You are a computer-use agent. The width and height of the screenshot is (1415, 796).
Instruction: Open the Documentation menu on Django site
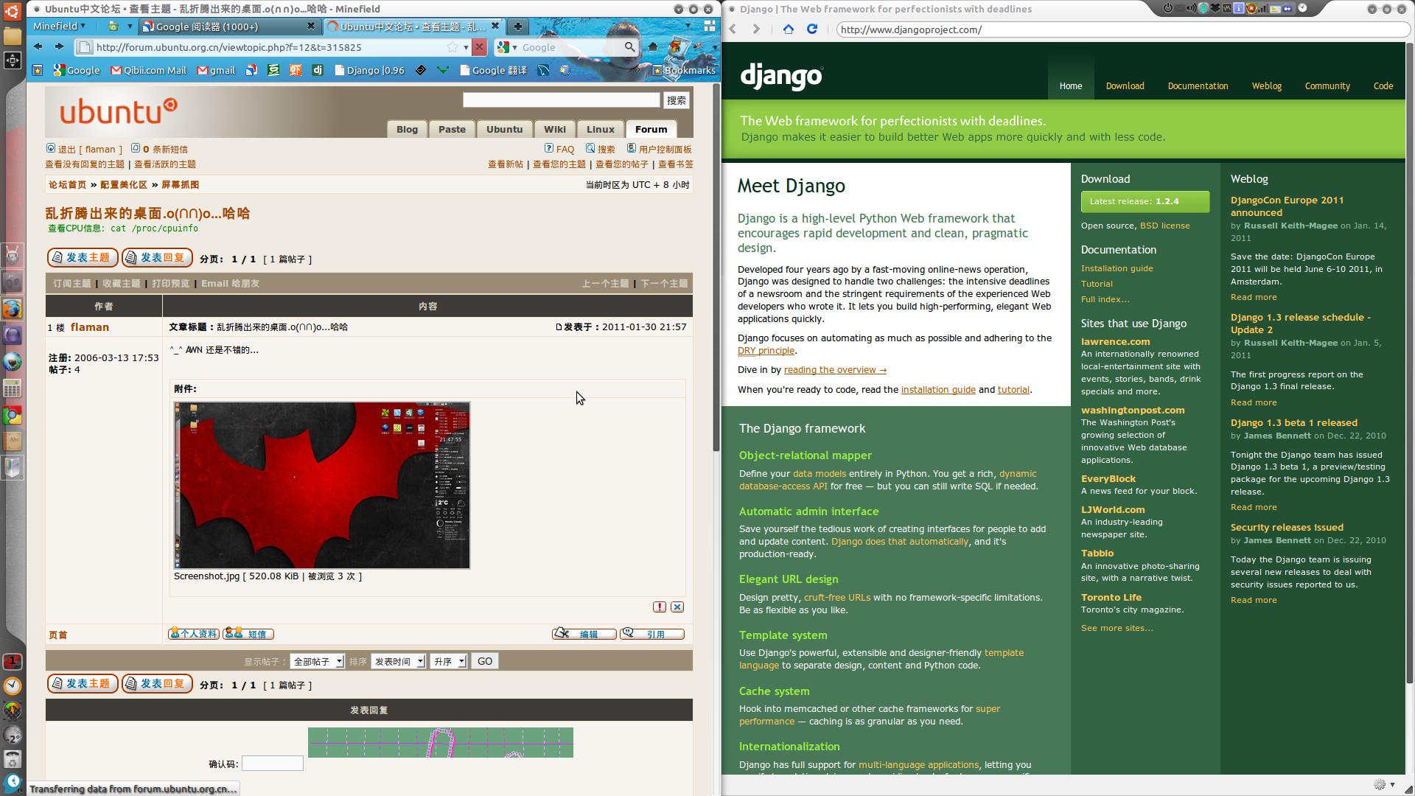[1198, 86]
